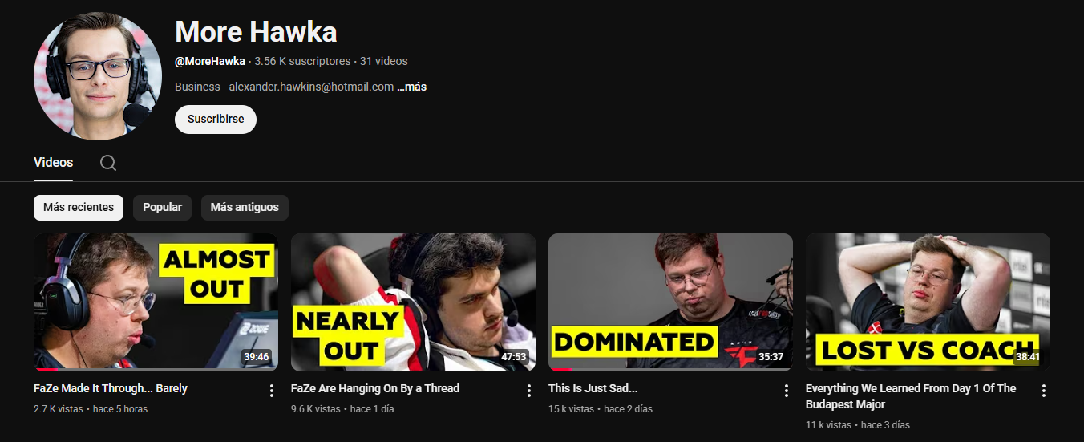Viewport: 1084px width, 442px height.
Task: Click the "ALMOST OUT" video thumbnail
Action: [x=156, y=302]
